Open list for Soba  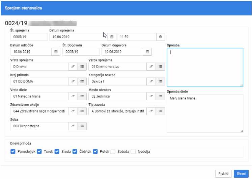(x=82, y=126)
